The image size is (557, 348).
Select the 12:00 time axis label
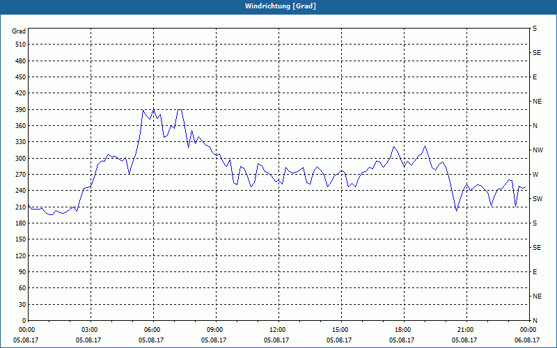(x=278, y=330)
